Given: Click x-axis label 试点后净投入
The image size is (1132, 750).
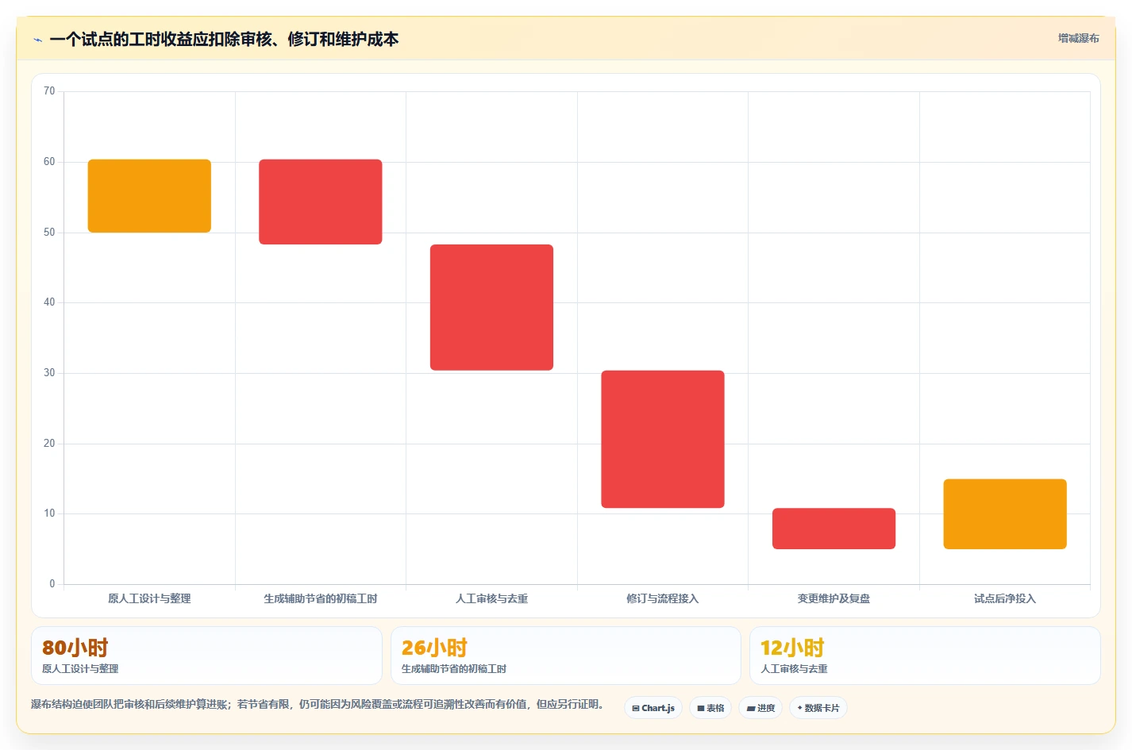Looking at the screenshot, I should coord(1005,598).
